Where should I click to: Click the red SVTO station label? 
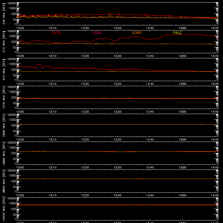(57, 33)
